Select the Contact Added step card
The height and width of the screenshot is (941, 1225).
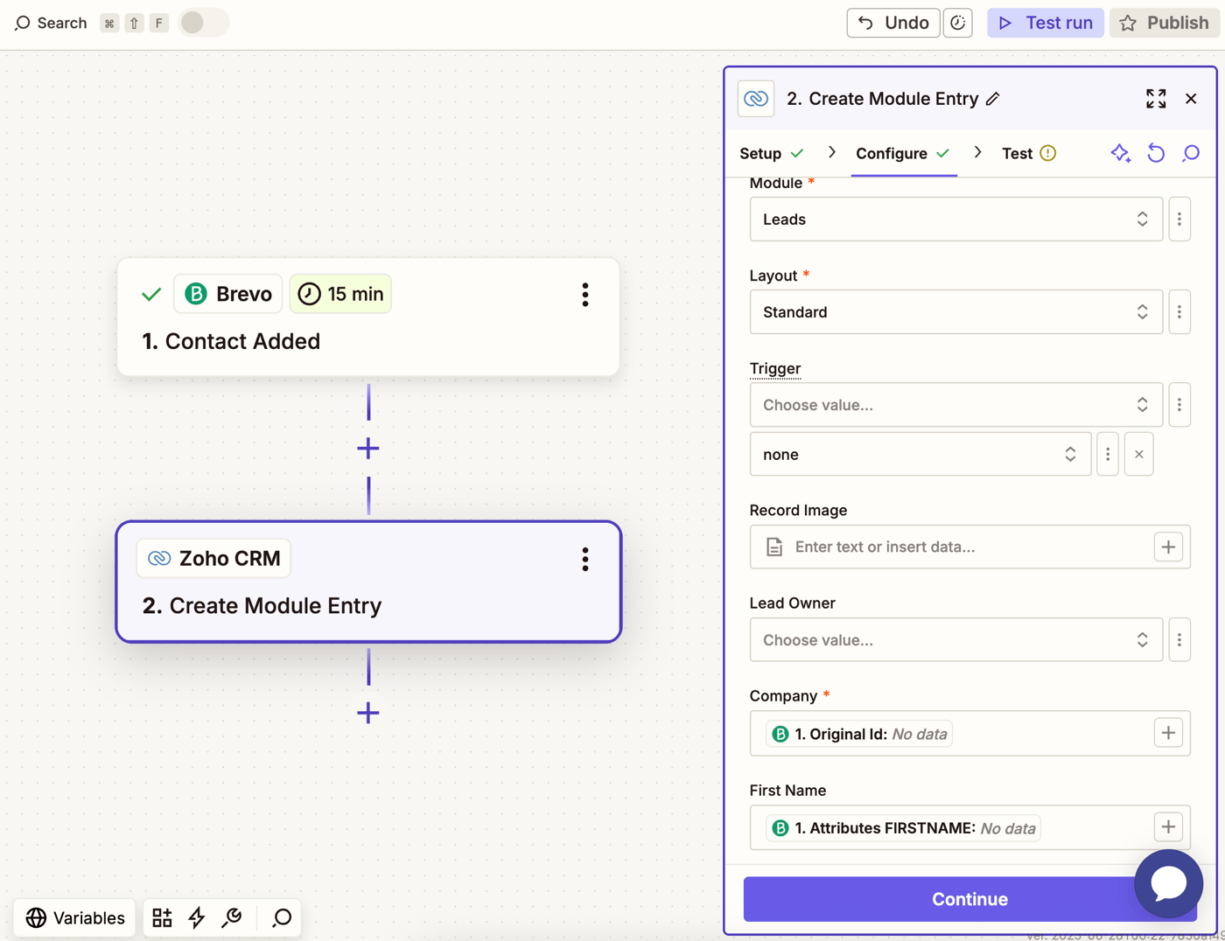point(368,317)
